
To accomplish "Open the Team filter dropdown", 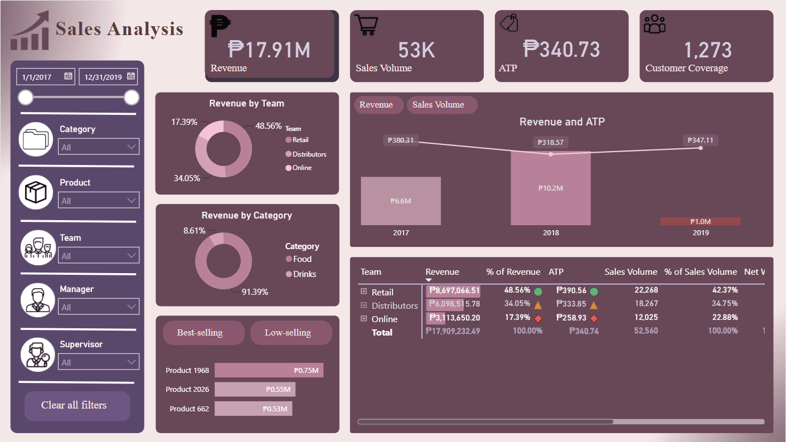I will pyautogui.click(x=99, y=256).
